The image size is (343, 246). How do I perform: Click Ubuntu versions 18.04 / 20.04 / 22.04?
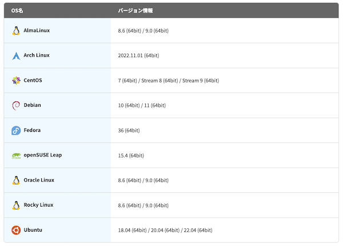point(165,230)
